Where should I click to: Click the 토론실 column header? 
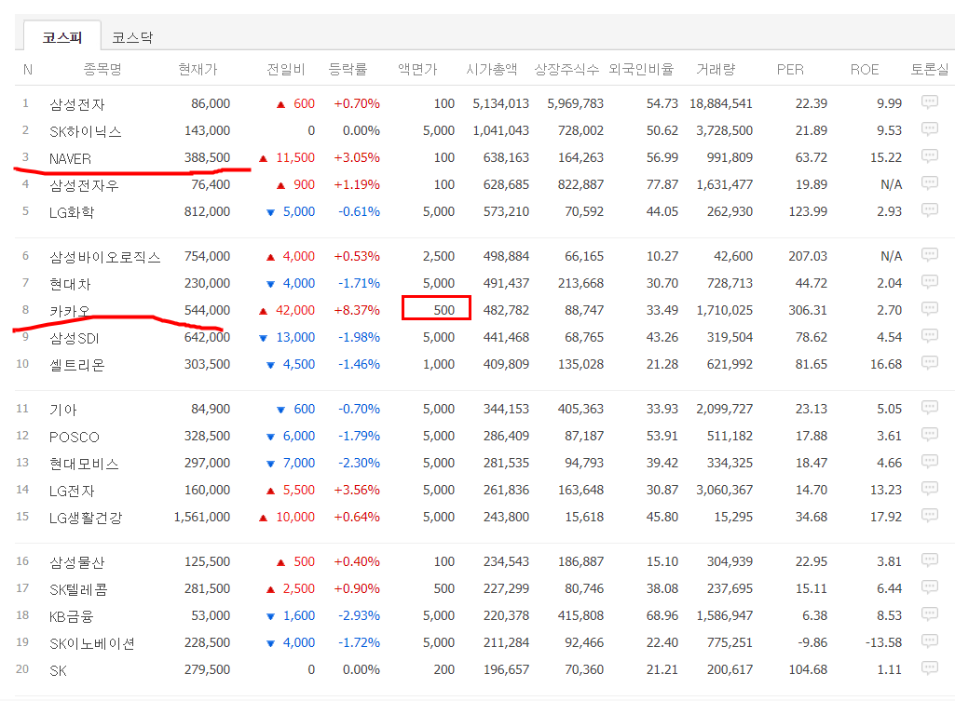(x=930, y=70)
